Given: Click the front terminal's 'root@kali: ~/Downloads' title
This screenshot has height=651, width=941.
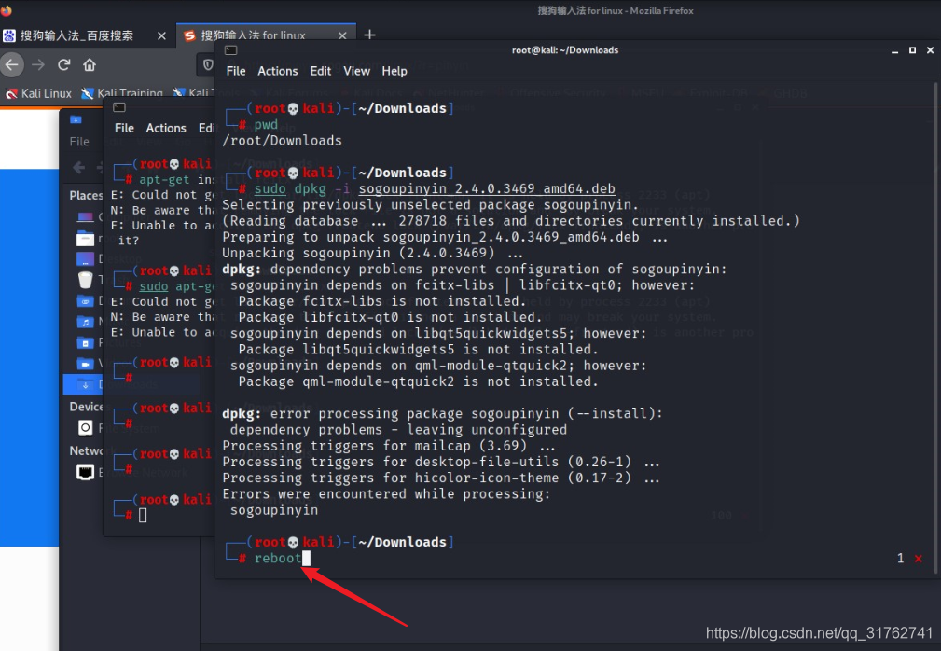Looking at the screenshot, I should [565, 50].
